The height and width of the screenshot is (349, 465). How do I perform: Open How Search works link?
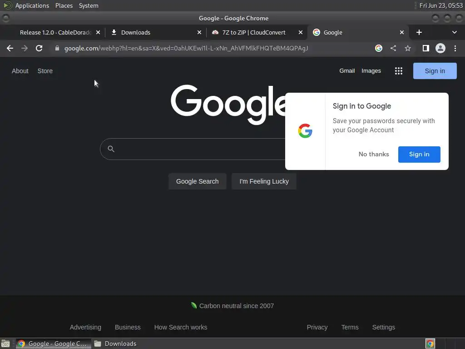pos(181,327)
